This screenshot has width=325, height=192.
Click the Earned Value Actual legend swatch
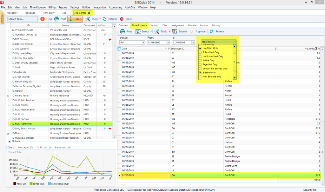coord(49,184)
